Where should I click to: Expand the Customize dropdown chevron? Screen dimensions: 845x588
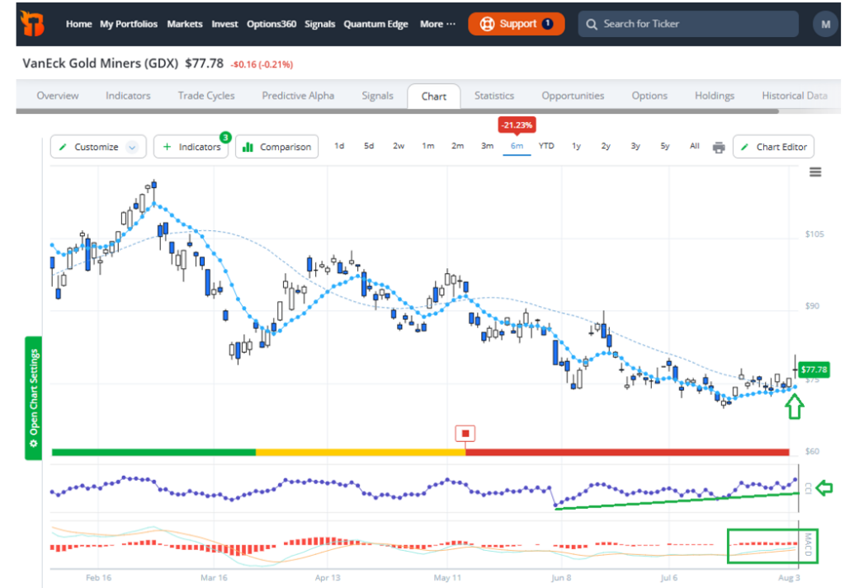(132, 147)
